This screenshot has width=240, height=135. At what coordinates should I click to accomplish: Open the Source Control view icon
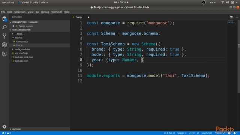coord(4,36)
